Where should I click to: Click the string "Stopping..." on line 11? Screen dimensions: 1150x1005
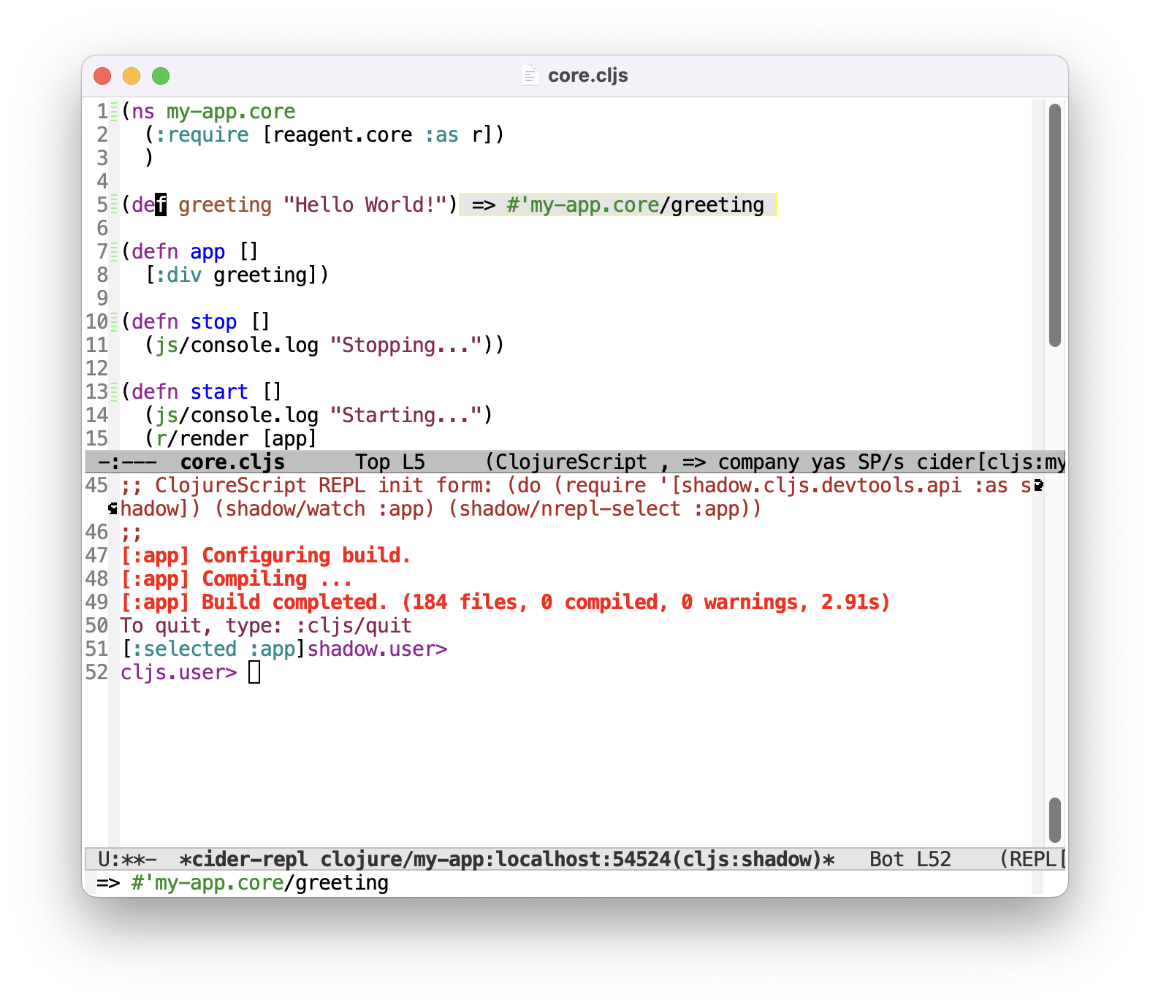pos(407,345)
